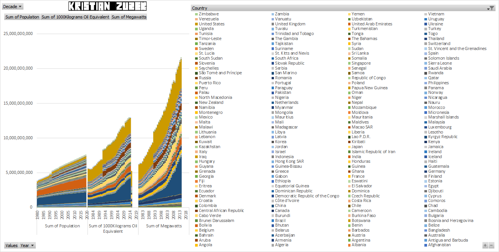This screenshot has width=499, height=252.
Task: Open the Year field dropdown
Action: point(27,245)
